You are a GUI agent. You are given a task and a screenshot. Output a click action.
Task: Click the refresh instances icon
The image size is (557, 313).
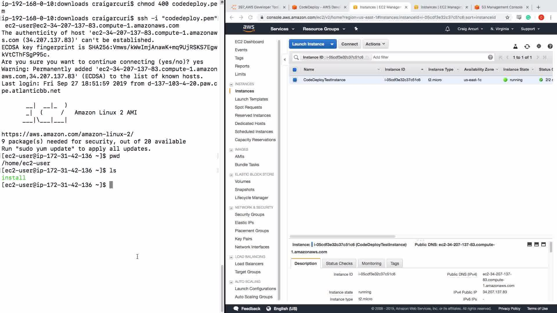(527, 46)
